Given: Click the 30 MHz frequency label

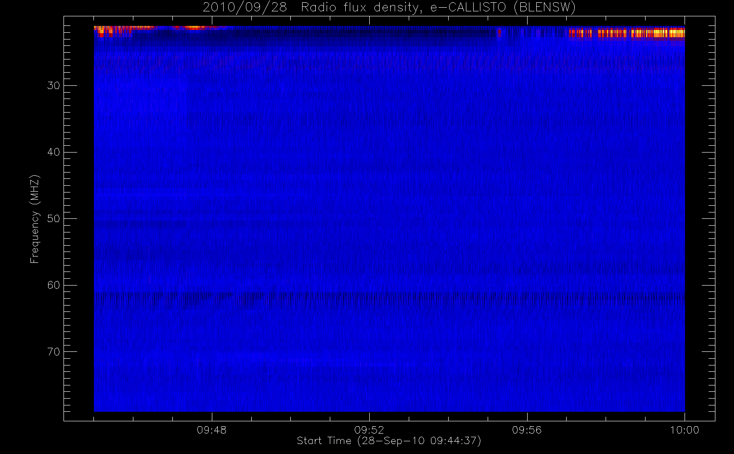Looking at the screenshot, I should coord(54,86).
